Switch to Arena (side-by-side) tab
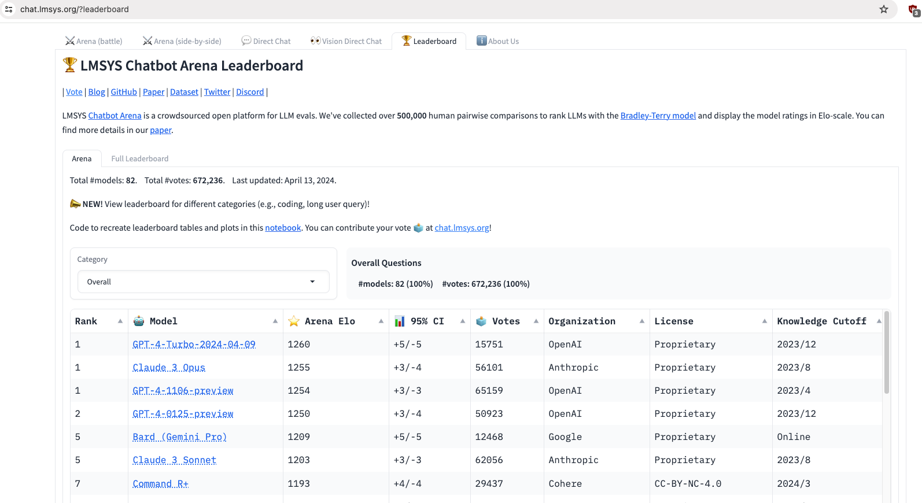The width and height of the screenshot is (922, 503). point(182,41)
